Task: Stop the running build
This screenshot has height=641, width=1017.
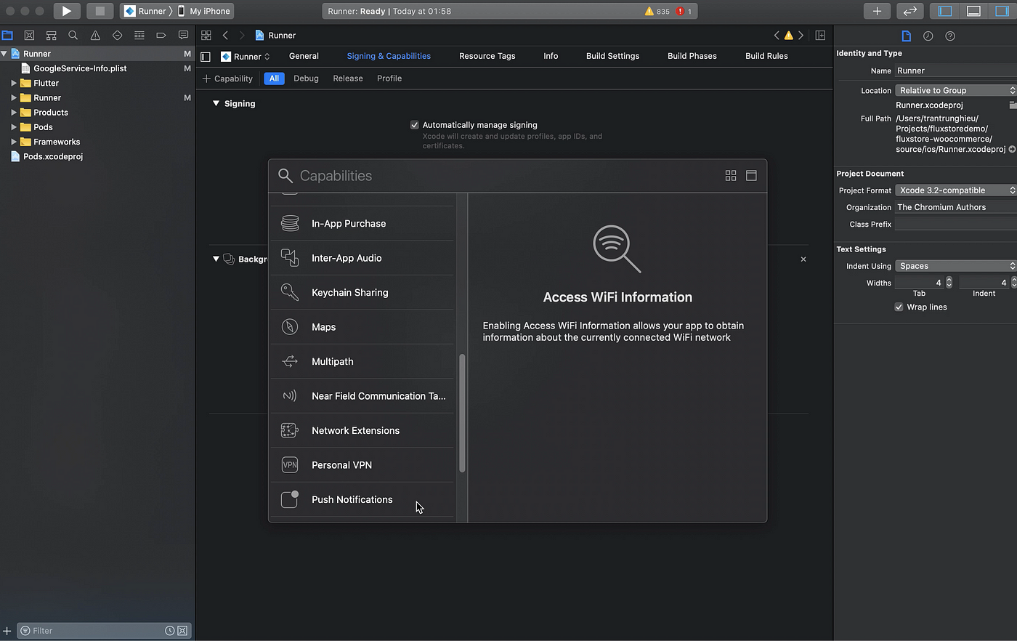Action: [100, 11]
